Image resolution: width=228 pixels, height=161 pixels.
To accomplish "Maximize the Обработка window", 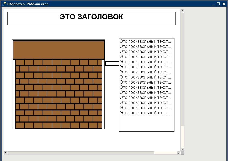I will pos(218,4).
